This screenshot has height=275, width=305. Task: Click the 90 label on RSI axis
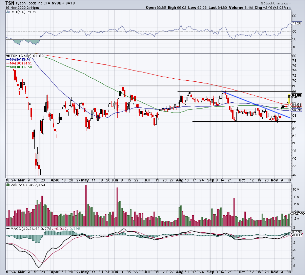point(294,16)
